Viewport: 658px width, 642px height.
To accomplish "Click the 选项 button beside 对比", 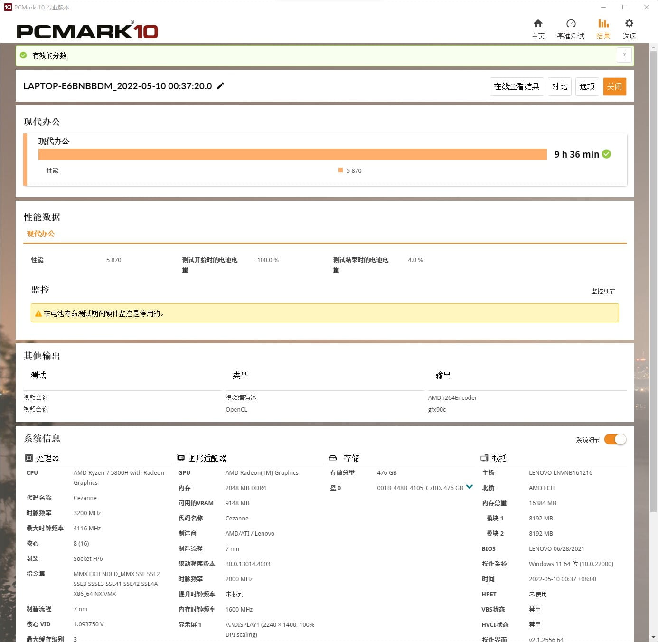I will point(587,86).
